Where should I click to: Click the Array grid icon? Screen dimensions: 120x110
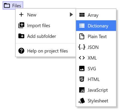coord(82,15)
